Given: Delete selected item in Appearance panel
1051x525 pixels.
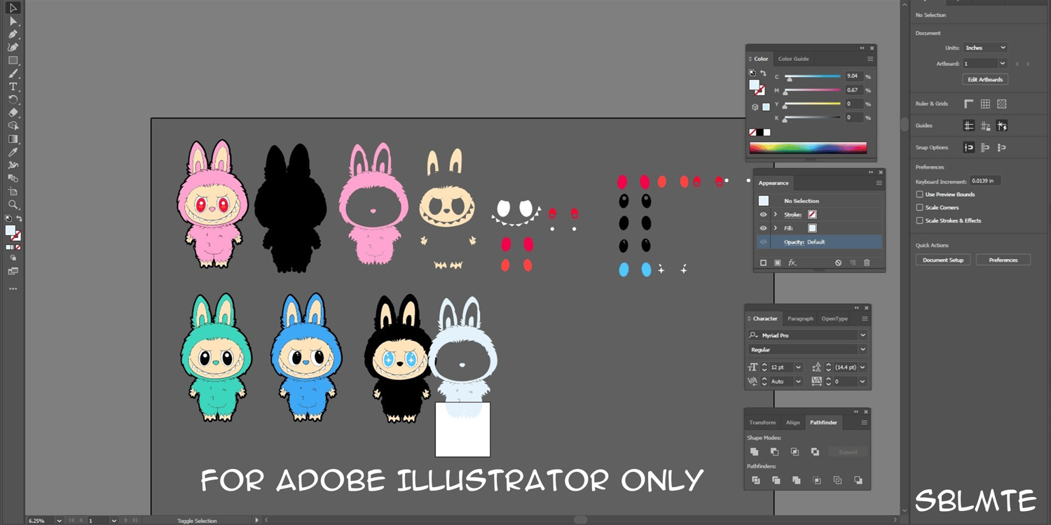Looking at the screenshot, I should tap(867, 262).
